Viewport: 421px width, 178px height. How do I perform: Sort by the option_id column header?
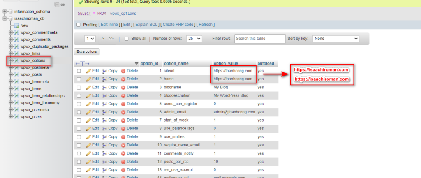(x=150, y=64)
